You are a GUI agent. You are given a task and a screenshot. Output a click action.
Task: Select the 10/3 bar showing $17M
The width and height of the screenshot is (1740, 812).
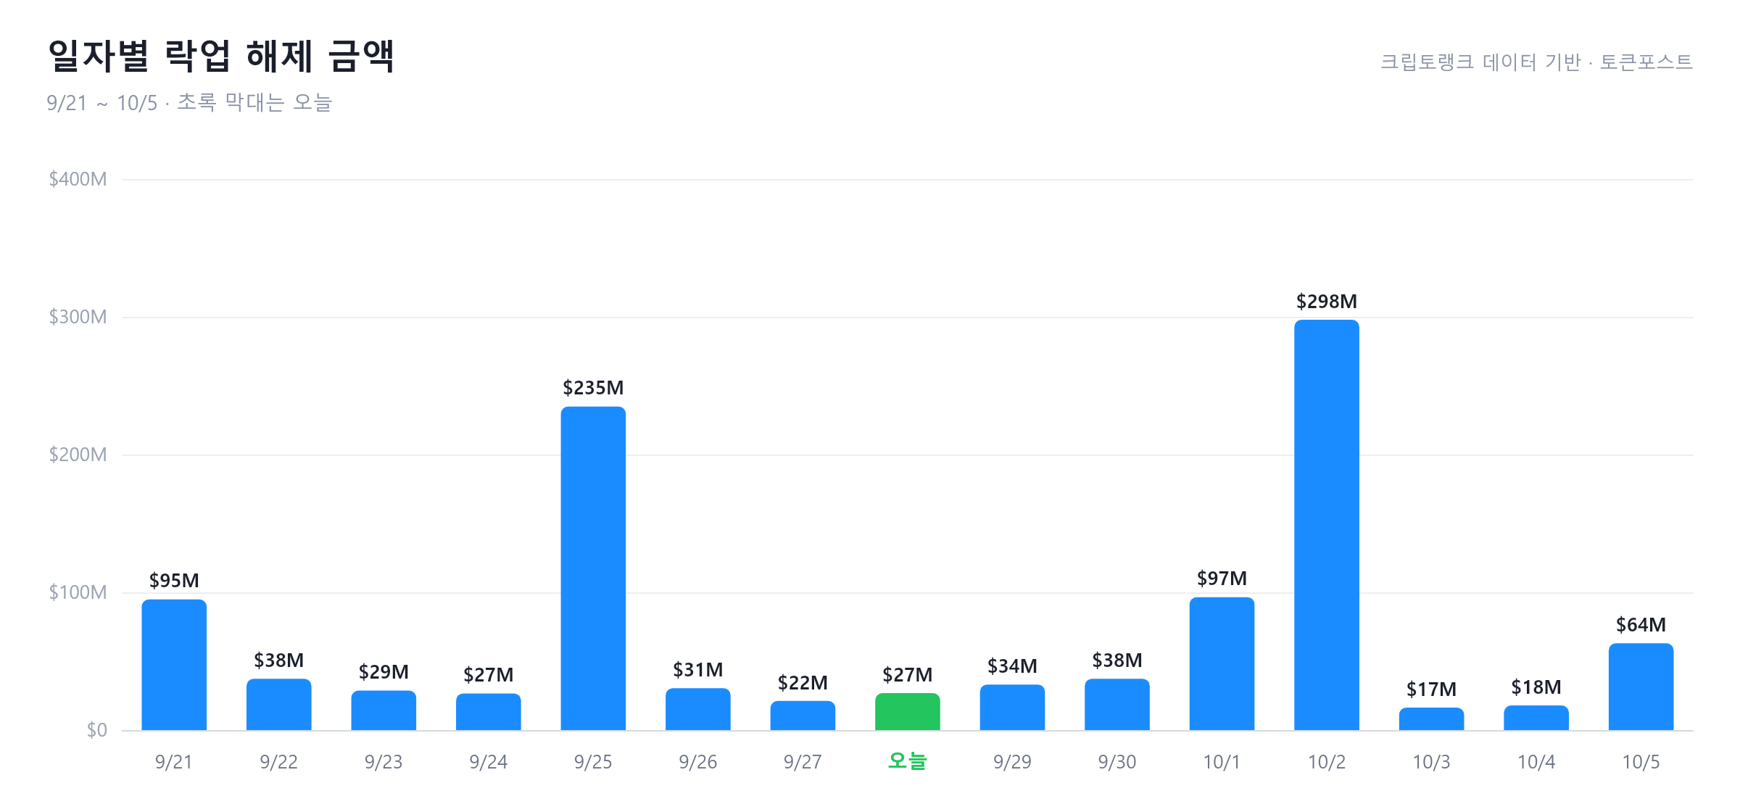click(x=1431, y=718)
